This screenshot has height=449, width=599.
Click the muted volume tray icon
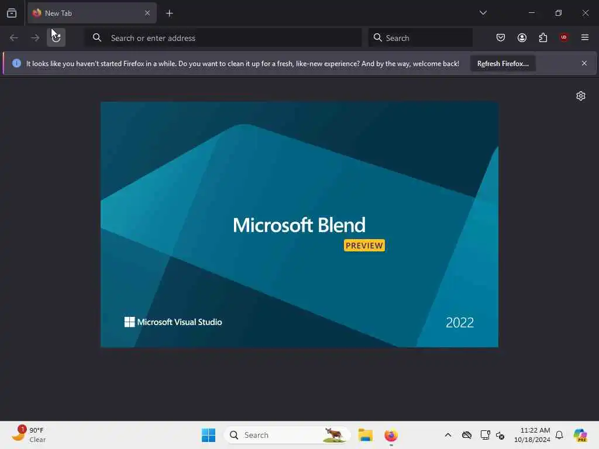coord(500,435)
